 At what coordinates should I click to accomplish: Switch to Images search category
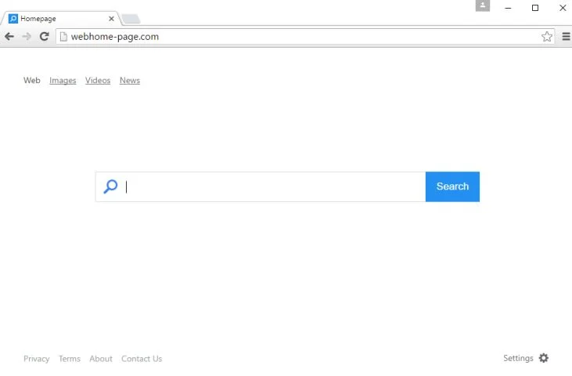[63, 81]
